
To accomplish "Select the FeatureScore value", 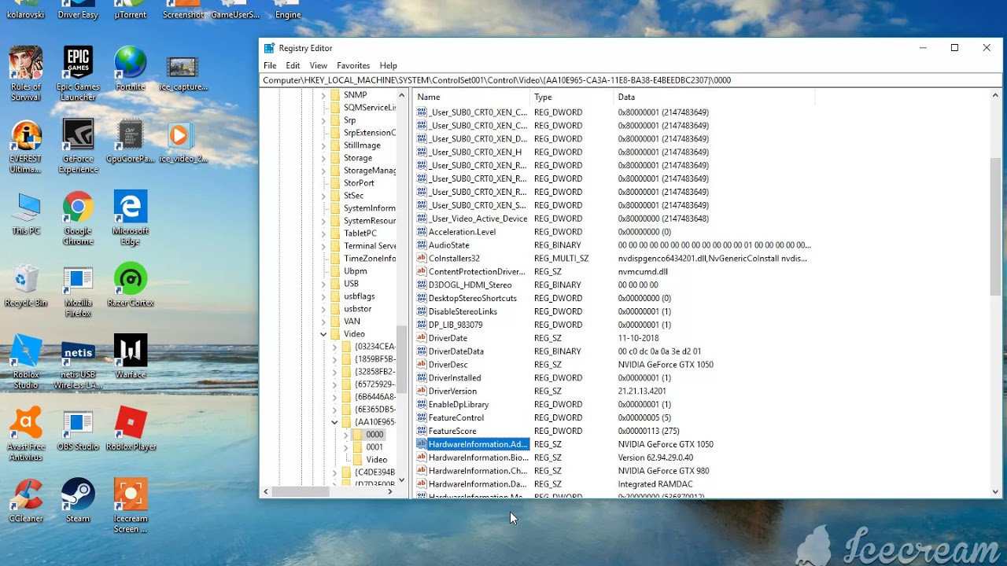I will coord(452,431).
